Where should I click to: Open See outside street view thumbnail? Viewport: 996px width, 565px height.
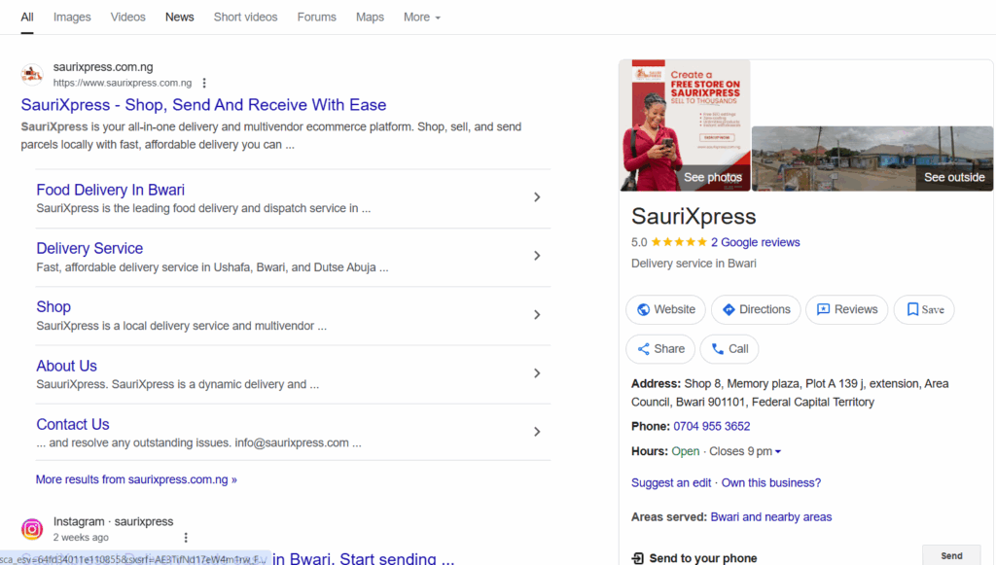872,159
